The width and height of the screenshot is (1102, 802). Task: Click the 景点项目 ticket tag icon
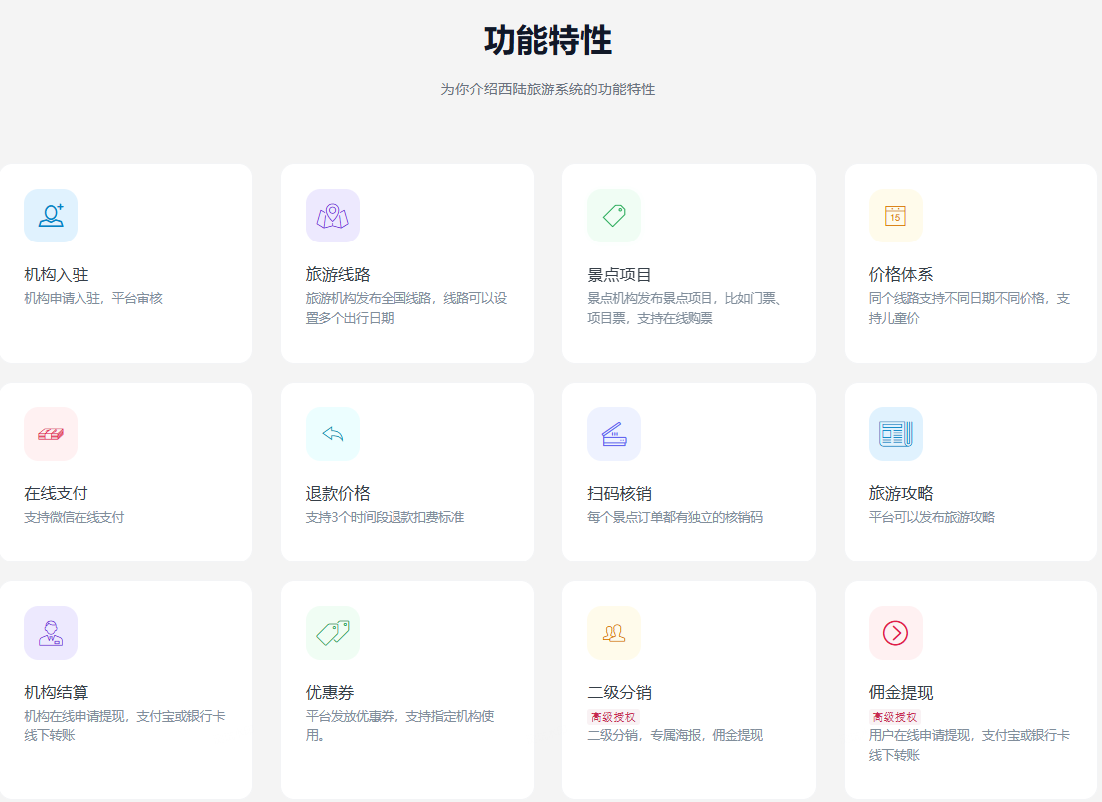click(x=614, y=216)
